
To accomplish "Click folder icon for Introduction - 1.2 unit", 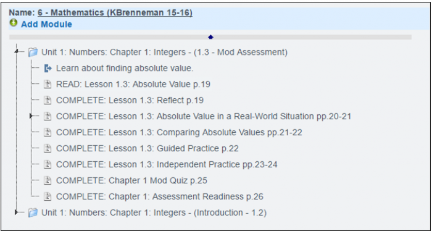I will click(33, 213).
